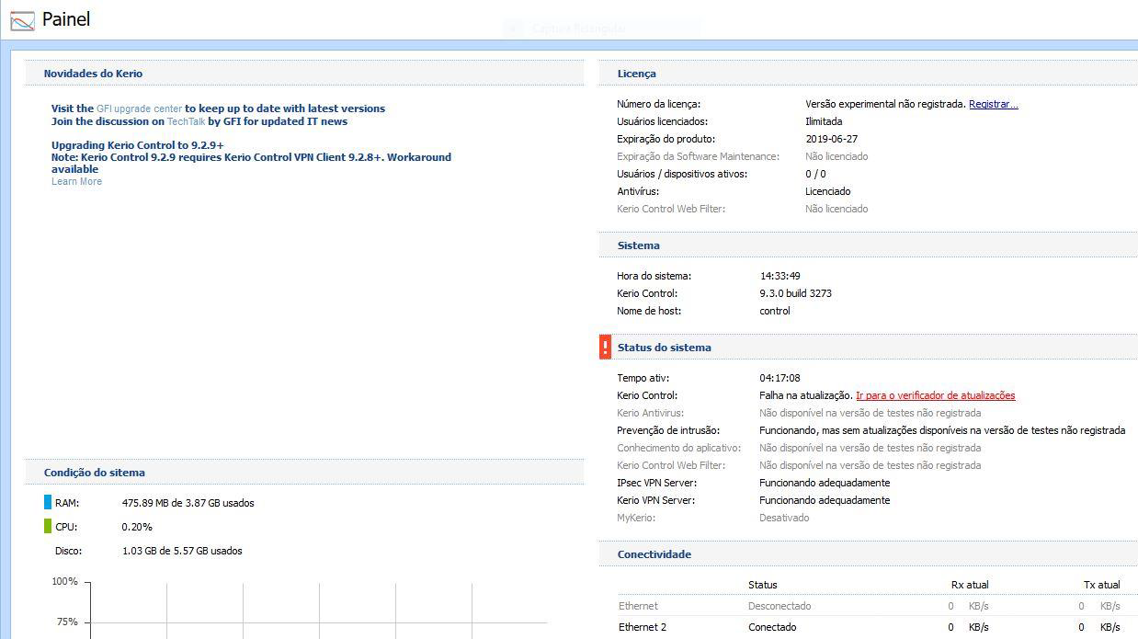1138x639 pixels.
Task: Click the Ilimitada licensed users value
Action: 824,121
